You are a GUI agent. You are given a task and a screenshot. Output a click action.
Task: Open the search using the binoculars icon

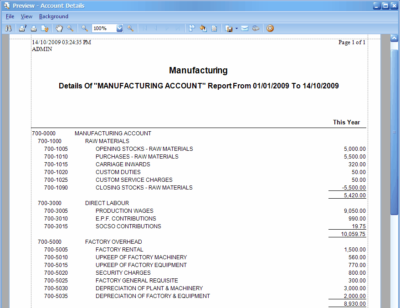click(8, 28)
